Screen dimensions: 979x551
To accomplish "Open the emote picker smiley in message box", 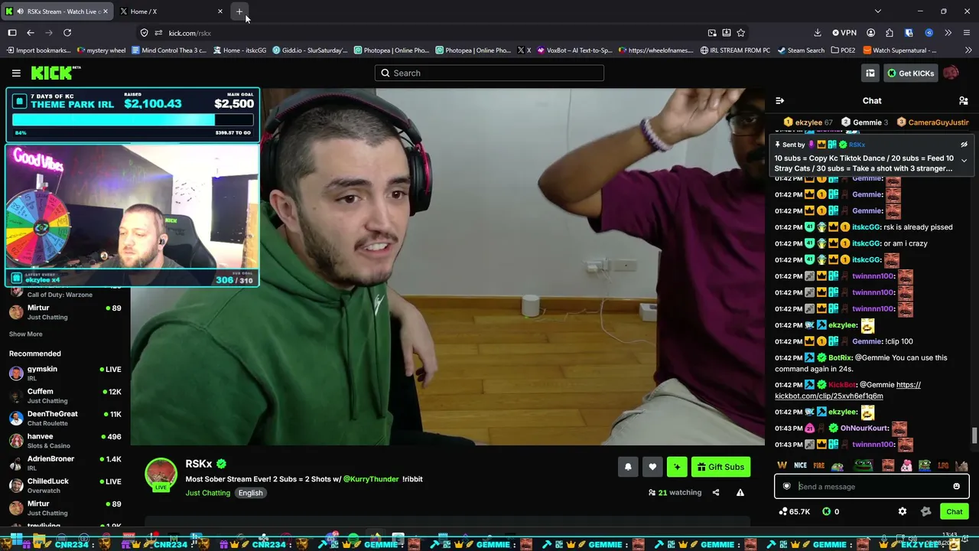I will point(956,487).
